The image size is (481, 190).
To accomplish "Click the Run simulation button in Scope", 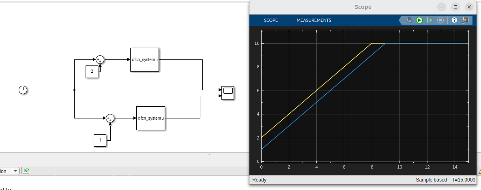I will coord(419,20).
